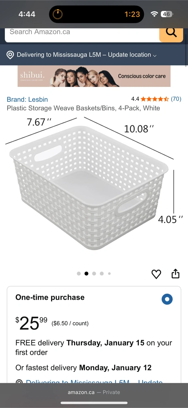Tap the star rating icons
Image resolution: width=188 pixels, height=408 pixels.
point(155,99)
